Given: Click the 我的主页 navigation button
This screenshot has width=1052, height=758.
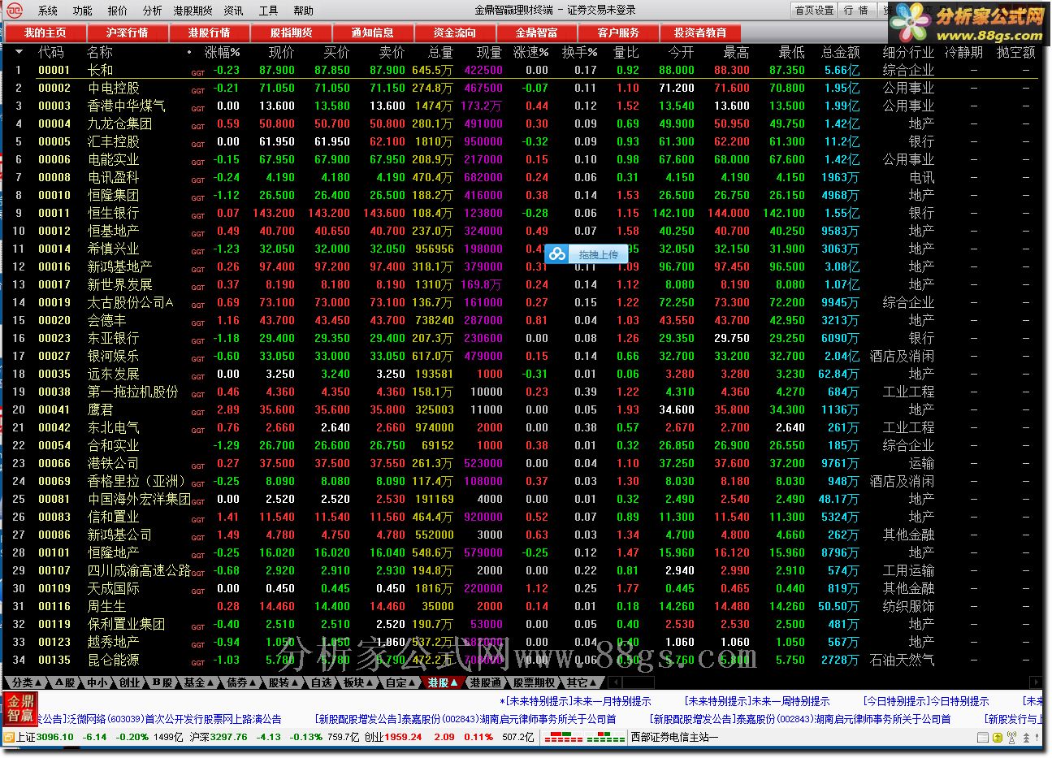Looking at the screenshot, I should (x=45, y=33).
